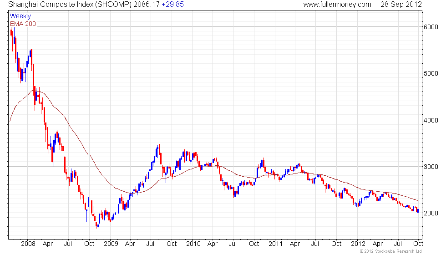Select the 2009 year axis label
This screenshot has width=446, height=255.
point(111,244)
